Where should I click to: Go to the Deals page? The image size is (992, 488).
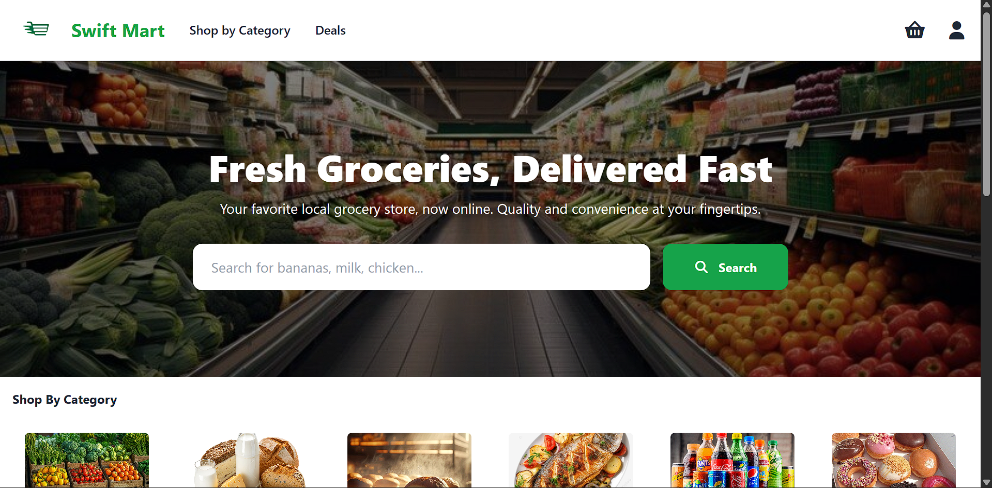pyautogui.click(x=330, y=30)
